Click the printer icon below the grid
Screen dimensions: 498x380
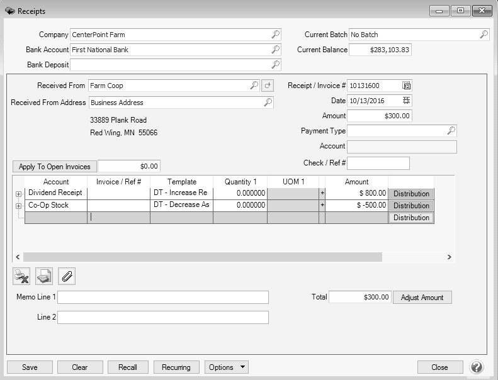(x=43, y=276)
